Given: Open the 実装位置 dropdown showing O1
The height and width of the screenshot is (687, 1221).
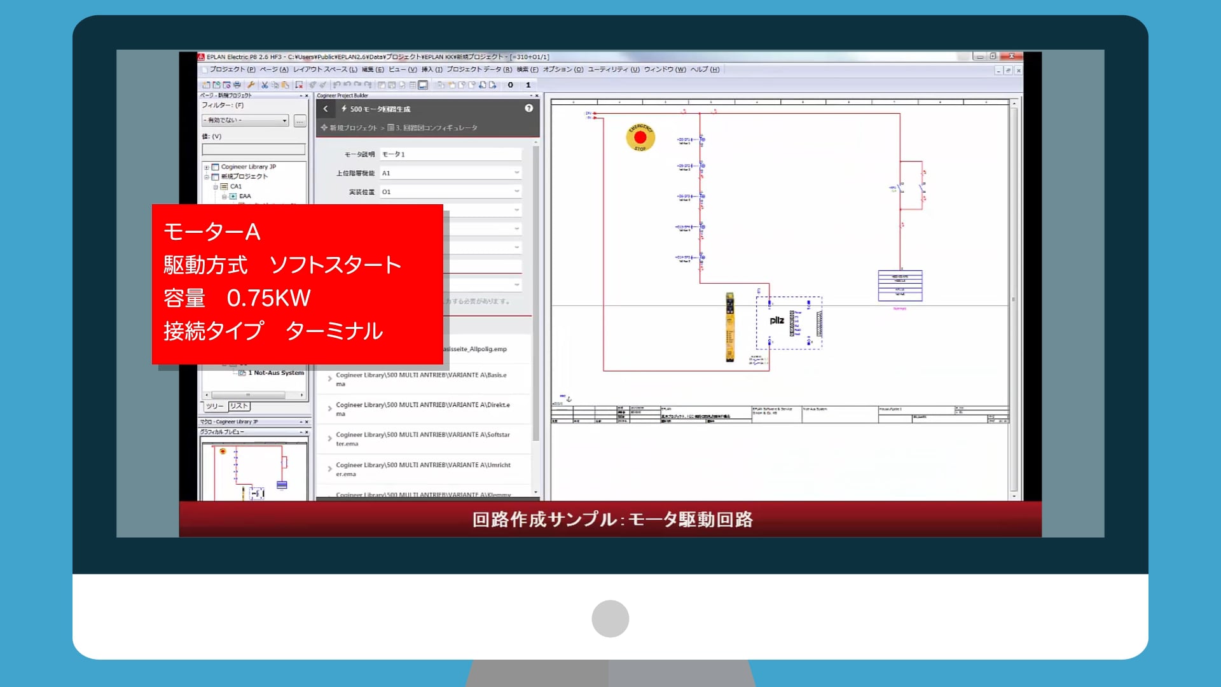Looking at the screenshot, I should 451,191.
